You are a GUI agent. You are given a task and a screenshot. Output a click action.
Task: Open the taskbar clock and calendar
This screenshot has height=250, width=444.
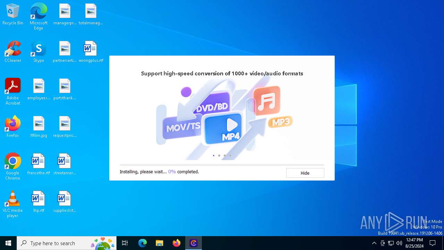(x=415, y=243)
